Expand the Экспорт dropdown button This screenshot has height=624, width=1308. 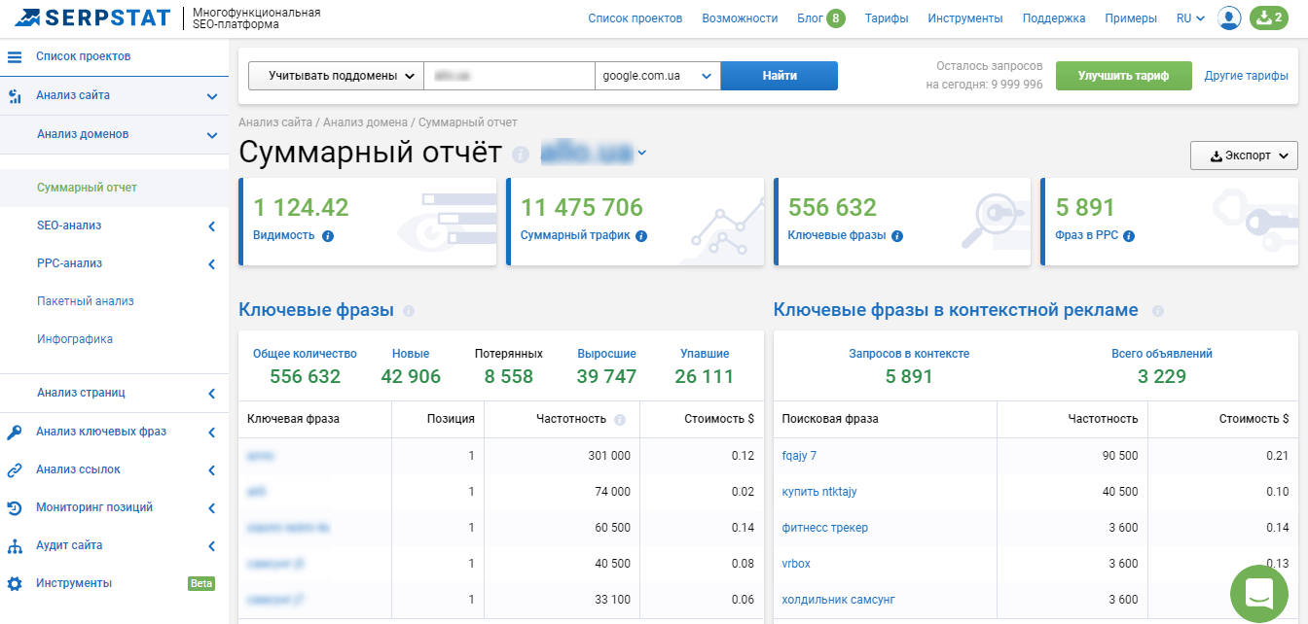pyautogui.click(x=1243, y=156)
